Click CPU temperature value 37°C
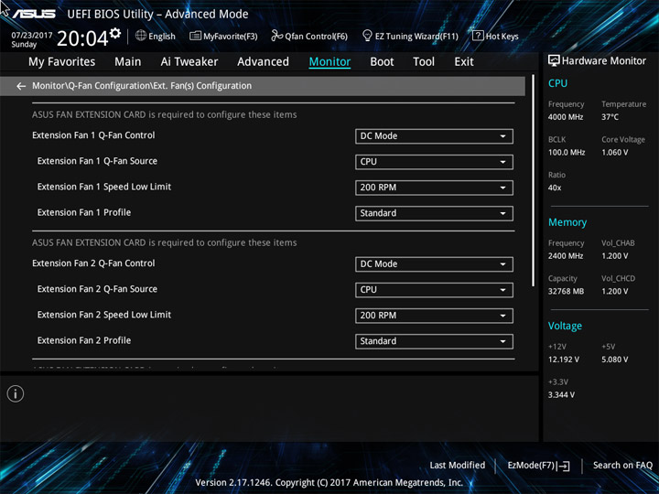Image resolution: width=659 pixels, height=494 pixels. click(x=610, y=117)
